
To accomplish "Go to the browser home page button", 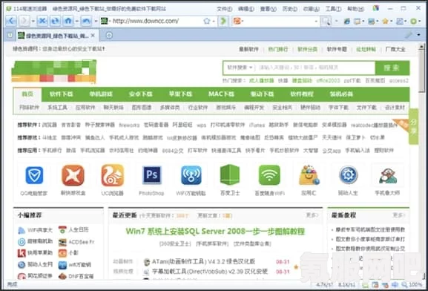I will [68, 21].
